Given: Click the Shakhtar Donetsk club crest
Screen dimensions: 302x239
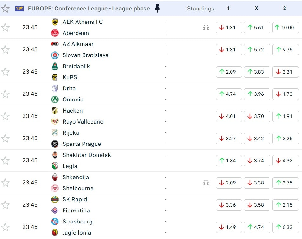Looking at the screenshot, I should point(55,155).
